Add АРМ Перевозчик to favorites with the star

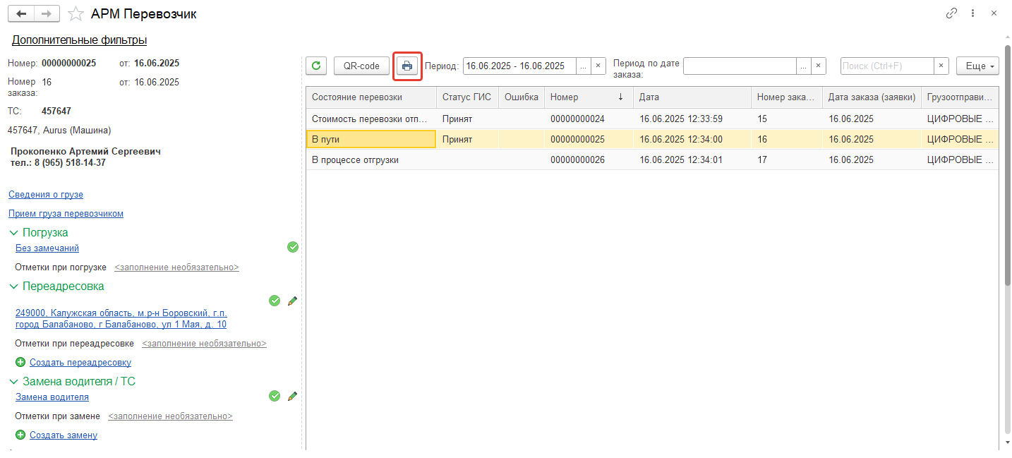pyautogui.click(x=76, y=13)
